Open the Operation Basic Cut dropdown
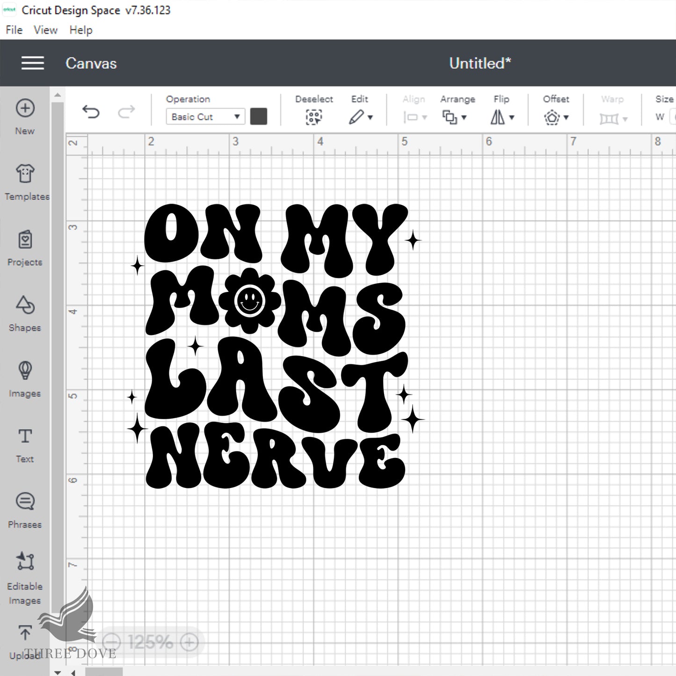Image resolution: width=676 pixels, height=676 pixels. pyautogui.click(x=205, y=116)
